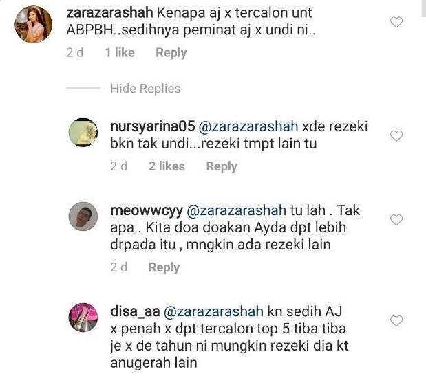This screenshot has height=378, width=426.
Task: Reply to nursyarina05's comment
Action: (222, 166)
